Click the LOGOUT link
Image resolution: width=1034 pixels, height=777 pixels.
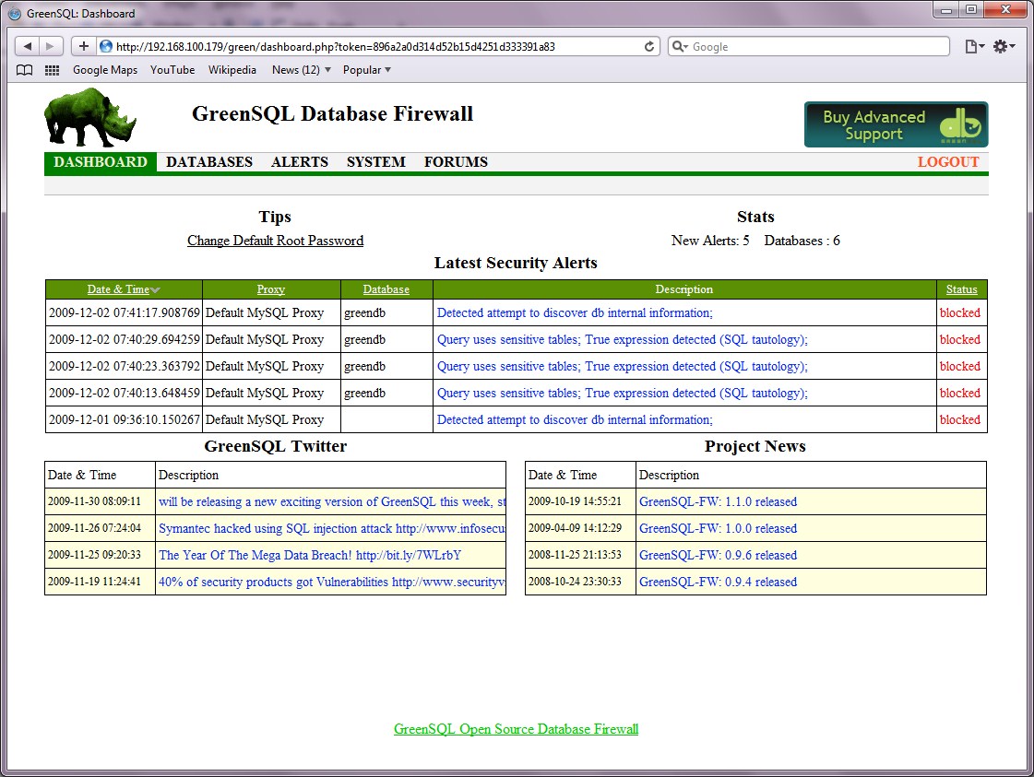[947, 162]
